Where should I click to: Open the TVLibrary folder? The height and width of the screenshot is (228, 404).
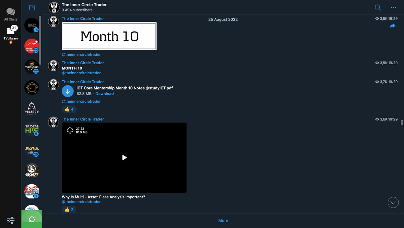11,34
